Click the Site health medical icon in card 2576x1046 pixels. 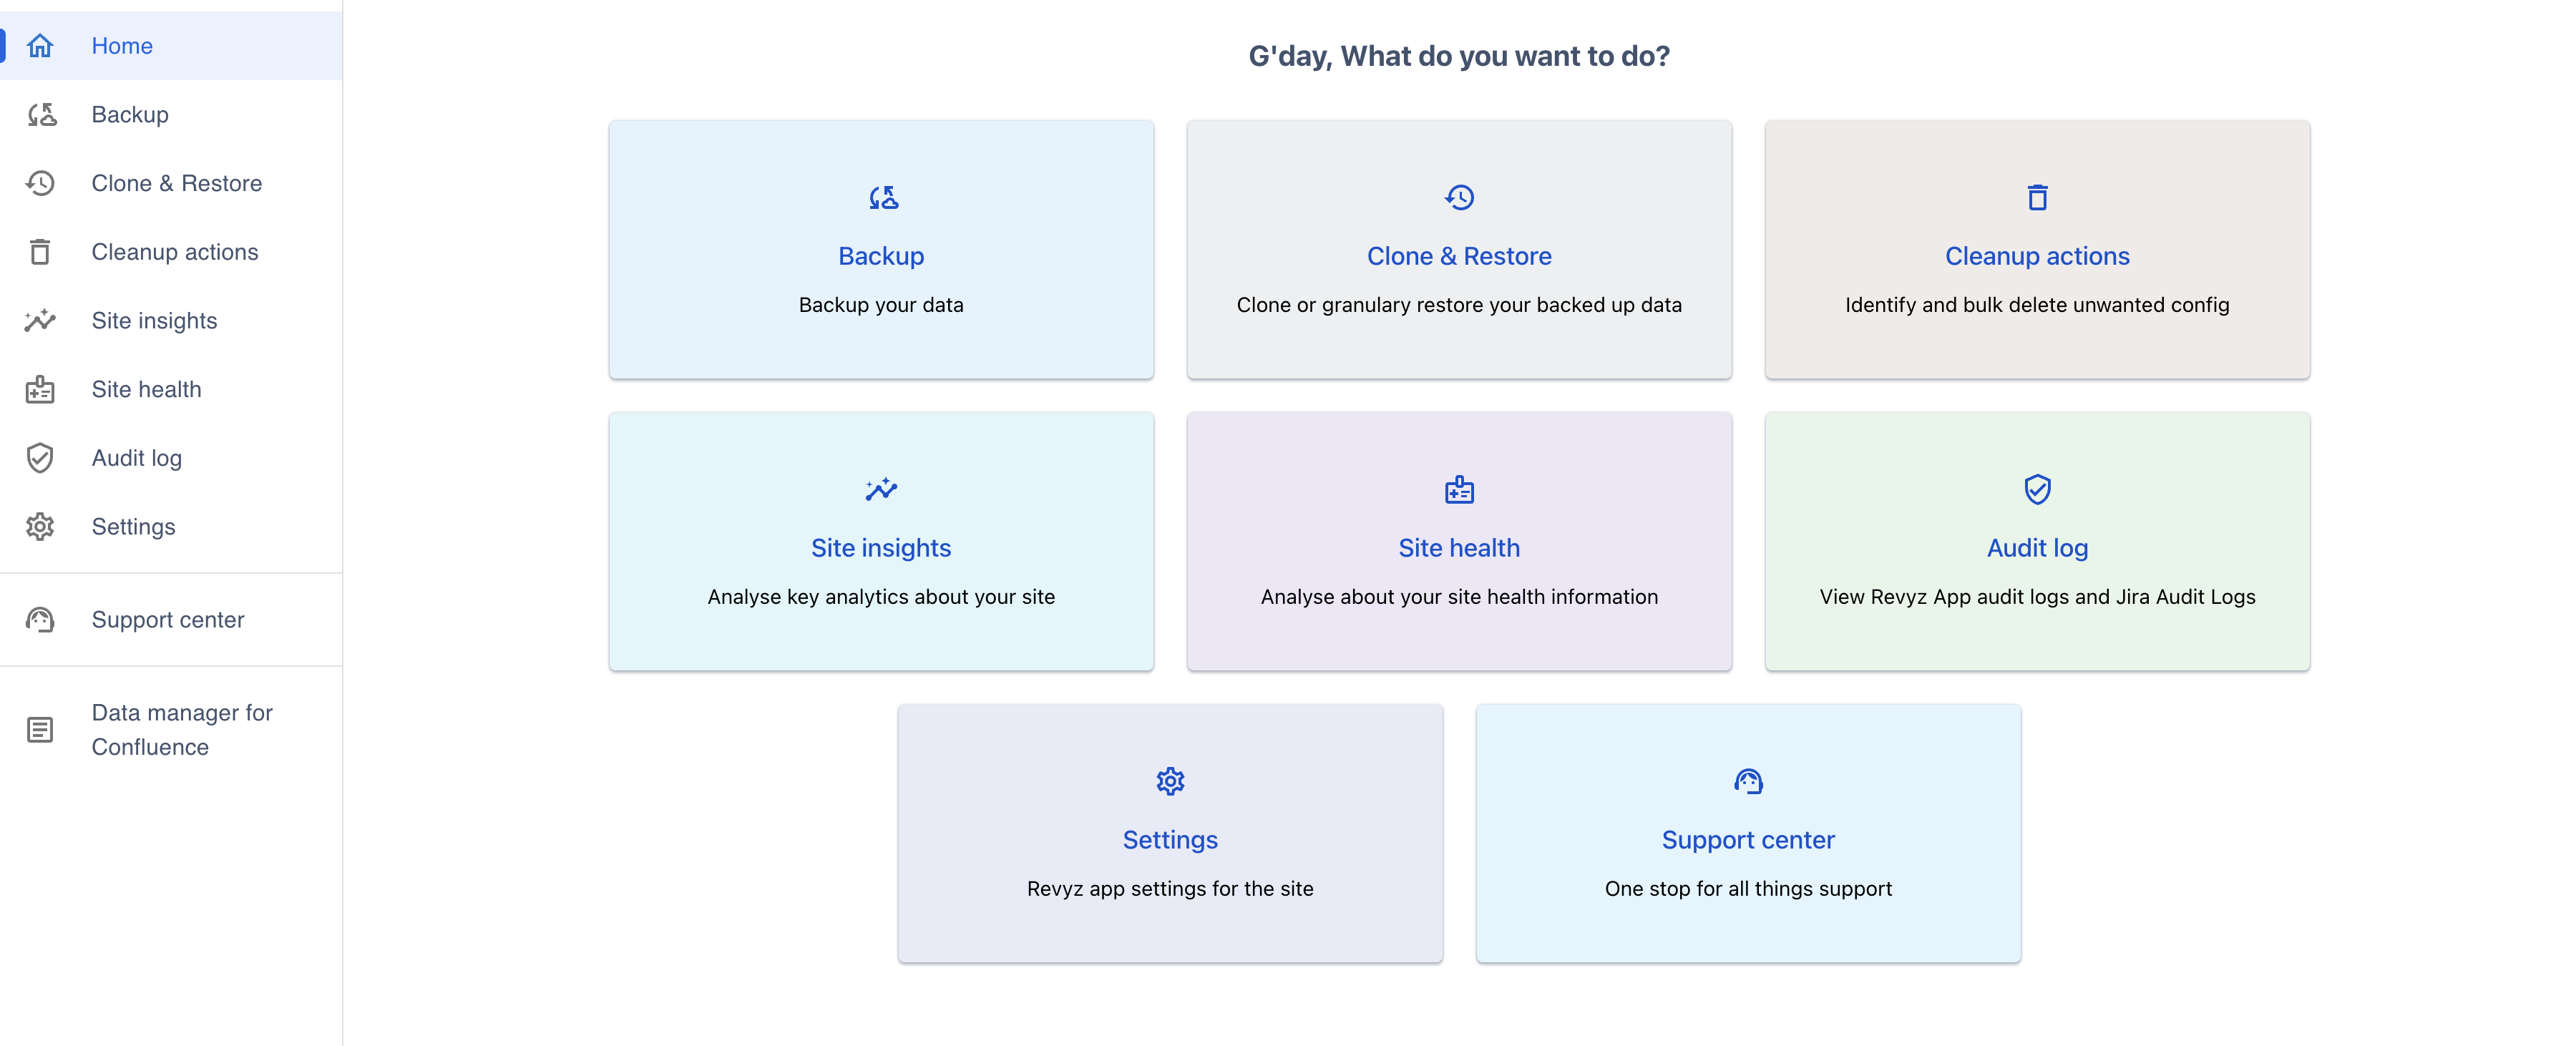coord(1459,490)
